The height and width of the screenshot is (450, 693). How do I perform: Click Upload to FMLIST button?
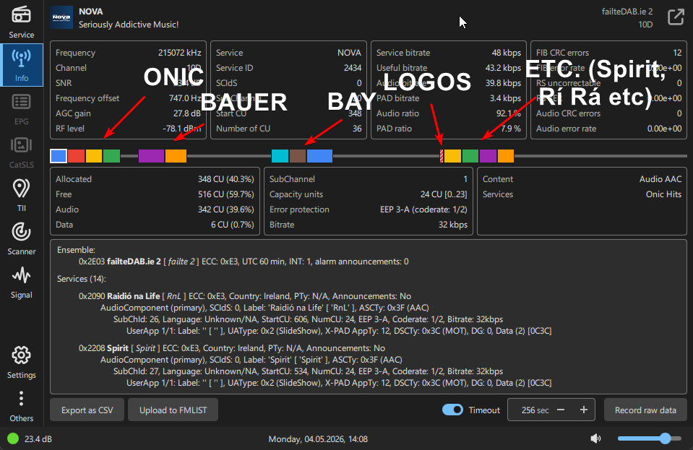pyautogui.click(x=173, y=410)
